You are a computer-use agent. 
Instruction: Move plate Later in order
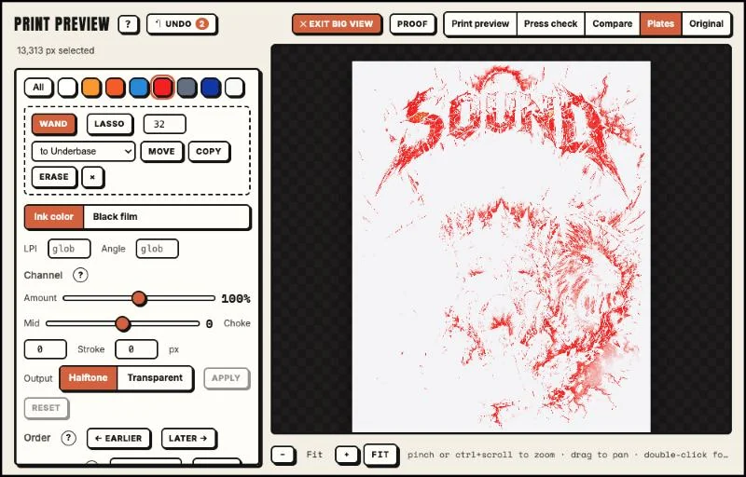(188, 439)
